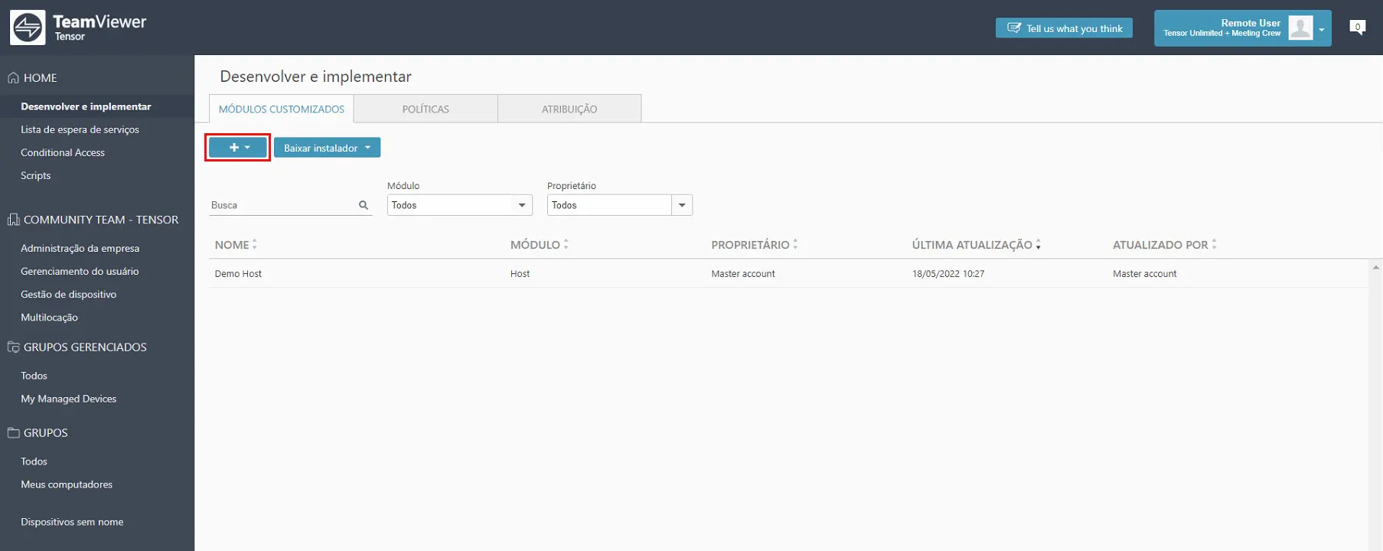Sort by ATUALIZADO POR arrows

1214,244
